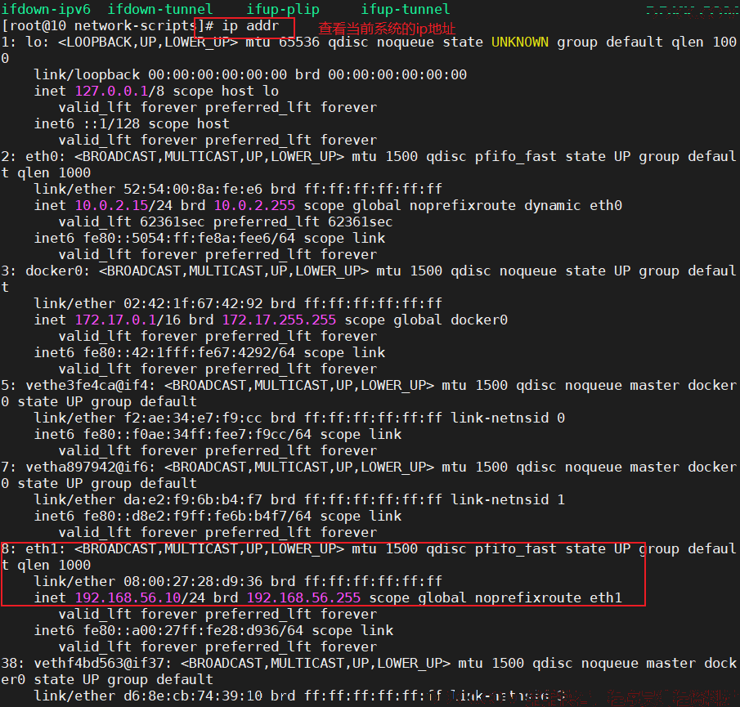The height and width of the screenshot is (707, 740).
Task: Click the eth1 IP 192.168.56.10
Action: click(128, 598)
